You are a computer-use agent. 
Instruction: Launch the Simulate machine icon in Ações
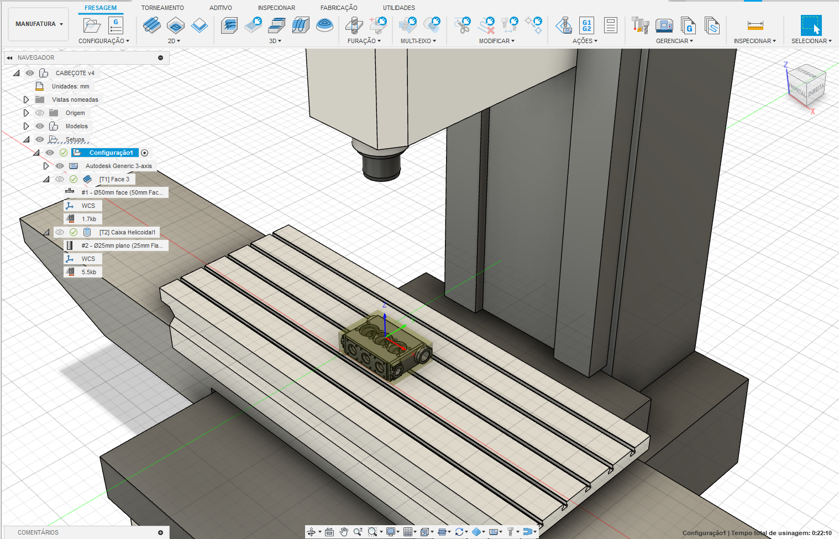[564, 25]
